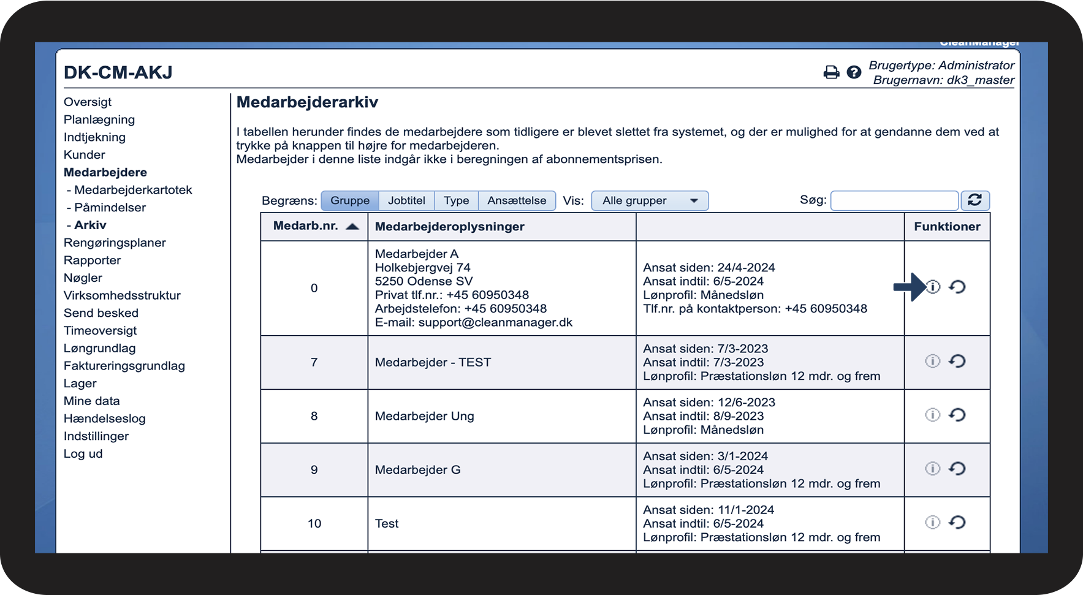Click the refresh button beside search field
1083x595 pixels.
coord(975,200)
